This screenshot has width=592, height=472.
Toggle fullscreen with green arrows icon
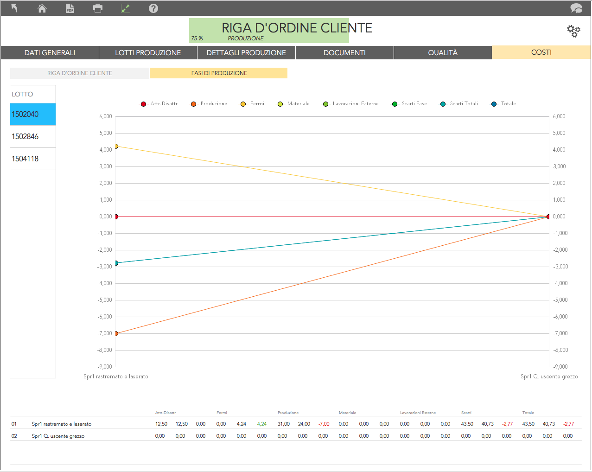tap(126, 8)
